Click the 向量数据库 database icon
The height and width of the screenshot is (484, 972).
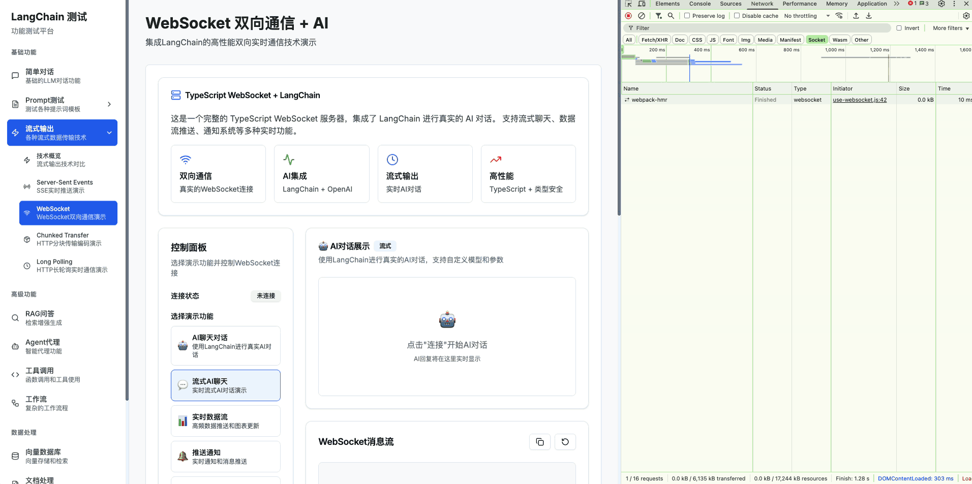tap(15, 456)
